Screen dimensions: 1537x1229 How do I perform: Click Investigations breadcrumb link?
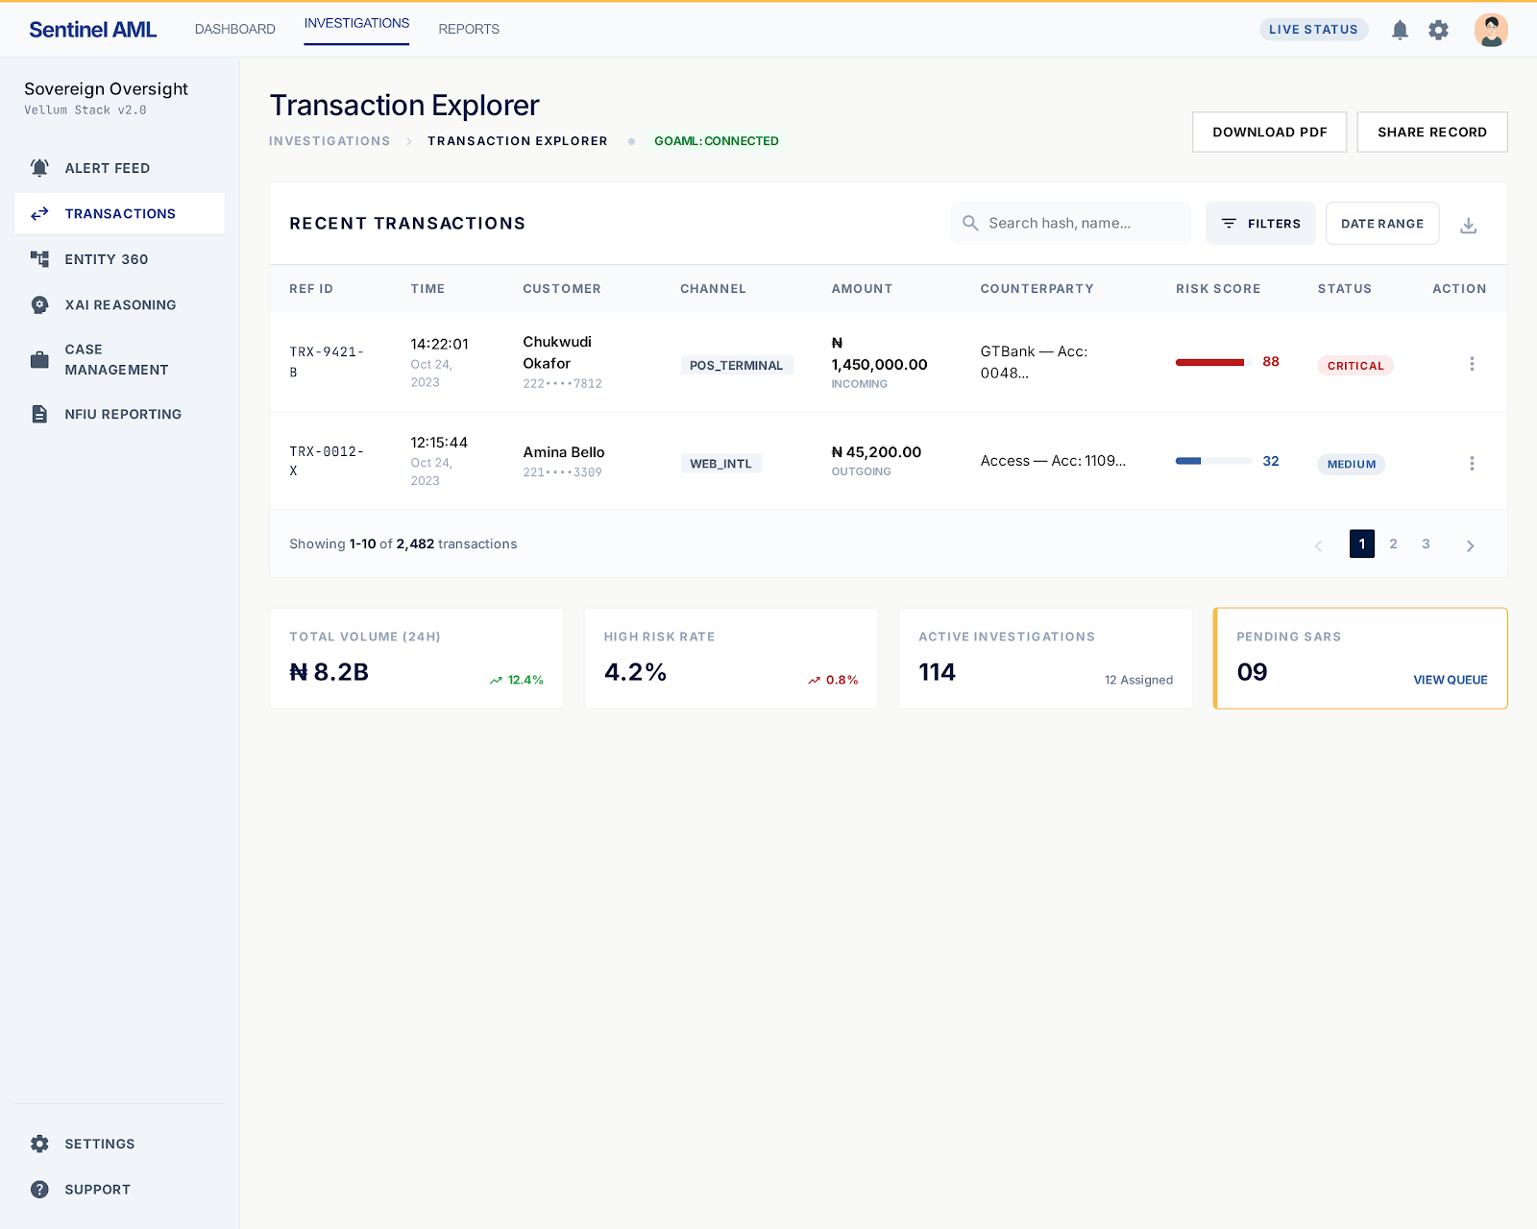coord(329,141)
